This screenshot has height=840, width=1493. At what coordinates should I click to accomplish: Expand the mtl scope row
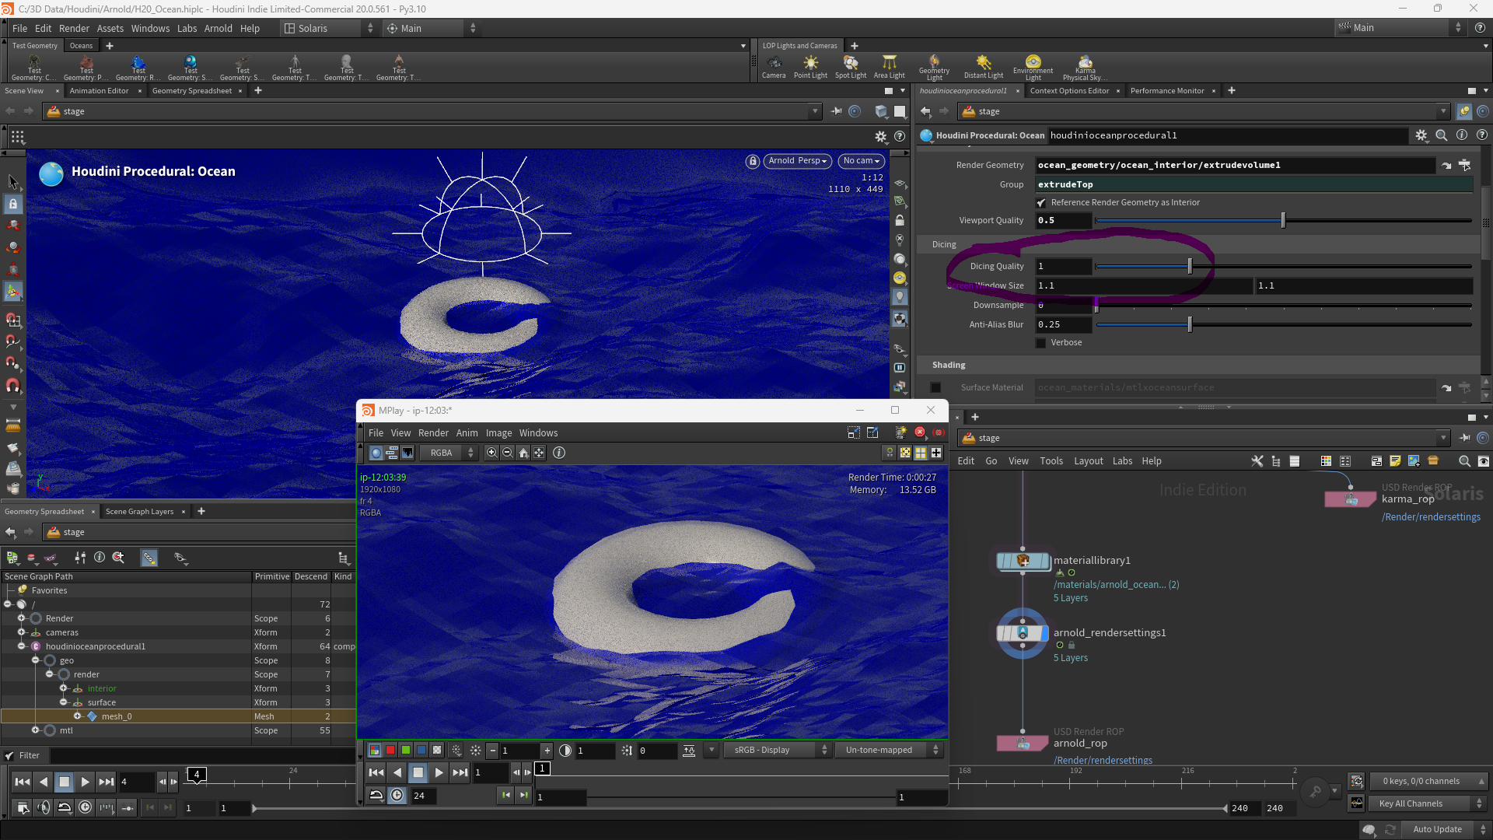36,730
